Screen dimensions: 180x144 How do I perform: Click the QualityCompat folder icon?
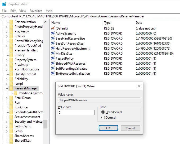coord(11,74)
